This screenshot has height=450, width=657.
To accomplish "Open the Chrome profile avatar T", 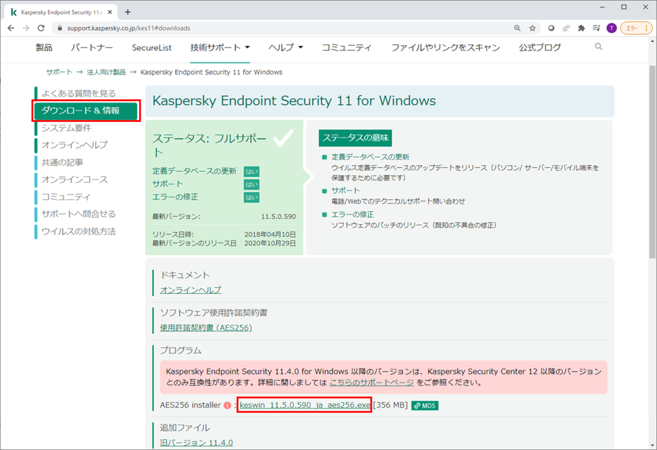I will pyautogui.click(x=612, y=27).
